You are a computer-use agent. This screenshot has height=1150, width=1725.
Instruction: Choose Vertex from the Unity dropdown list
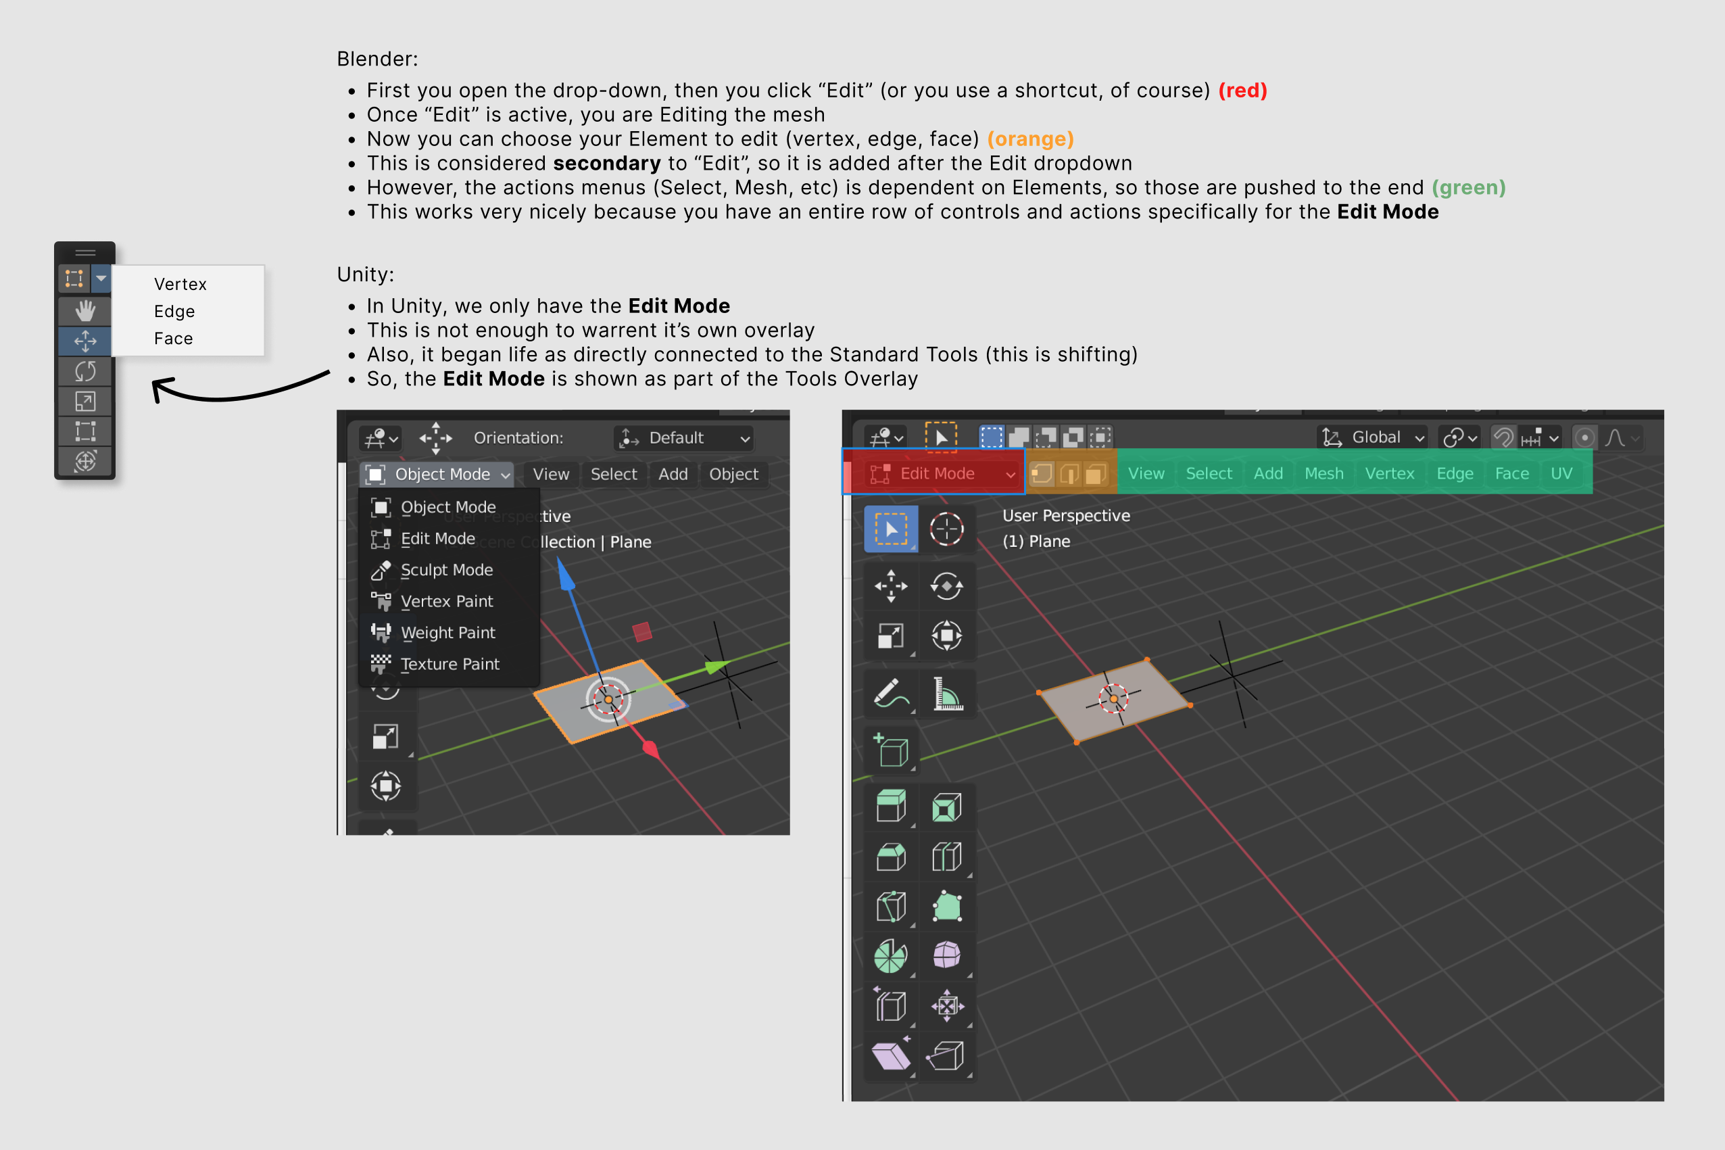click(180, 284)
